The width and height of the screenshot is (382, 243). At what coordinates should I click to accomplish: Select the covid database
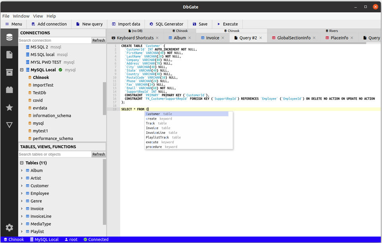point(38,100)
